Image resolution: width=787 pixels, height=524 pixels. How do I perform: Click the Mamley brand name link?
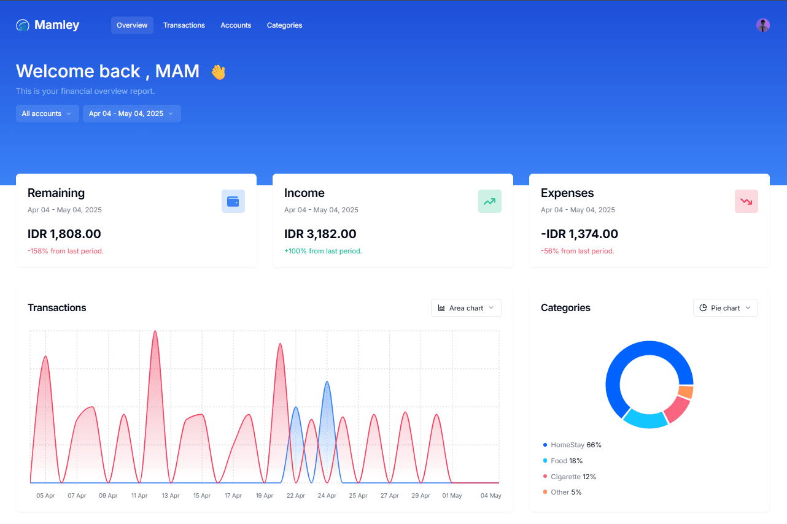[x=56, y=25]
